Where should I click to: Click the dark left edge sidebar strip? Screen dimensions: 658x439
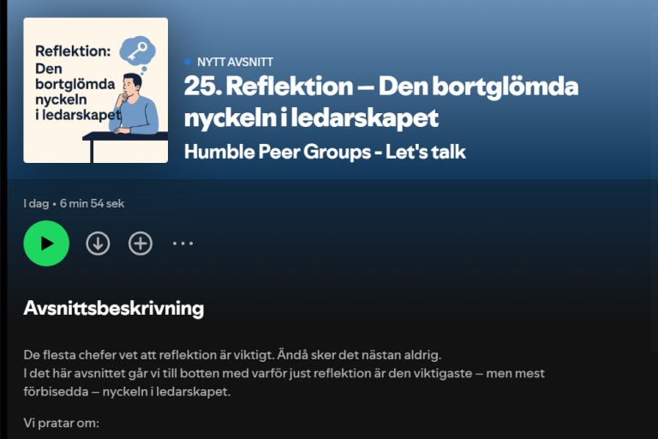click(x=3, y=219)
